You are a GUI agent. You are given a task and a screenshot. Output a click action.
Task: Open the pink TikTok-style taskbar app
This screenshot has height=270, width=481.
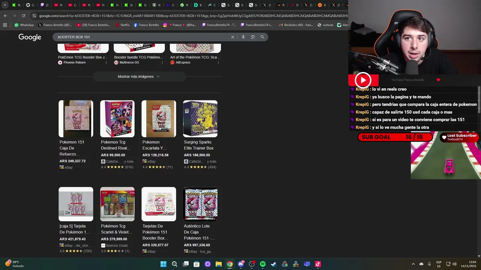(318, 264)
